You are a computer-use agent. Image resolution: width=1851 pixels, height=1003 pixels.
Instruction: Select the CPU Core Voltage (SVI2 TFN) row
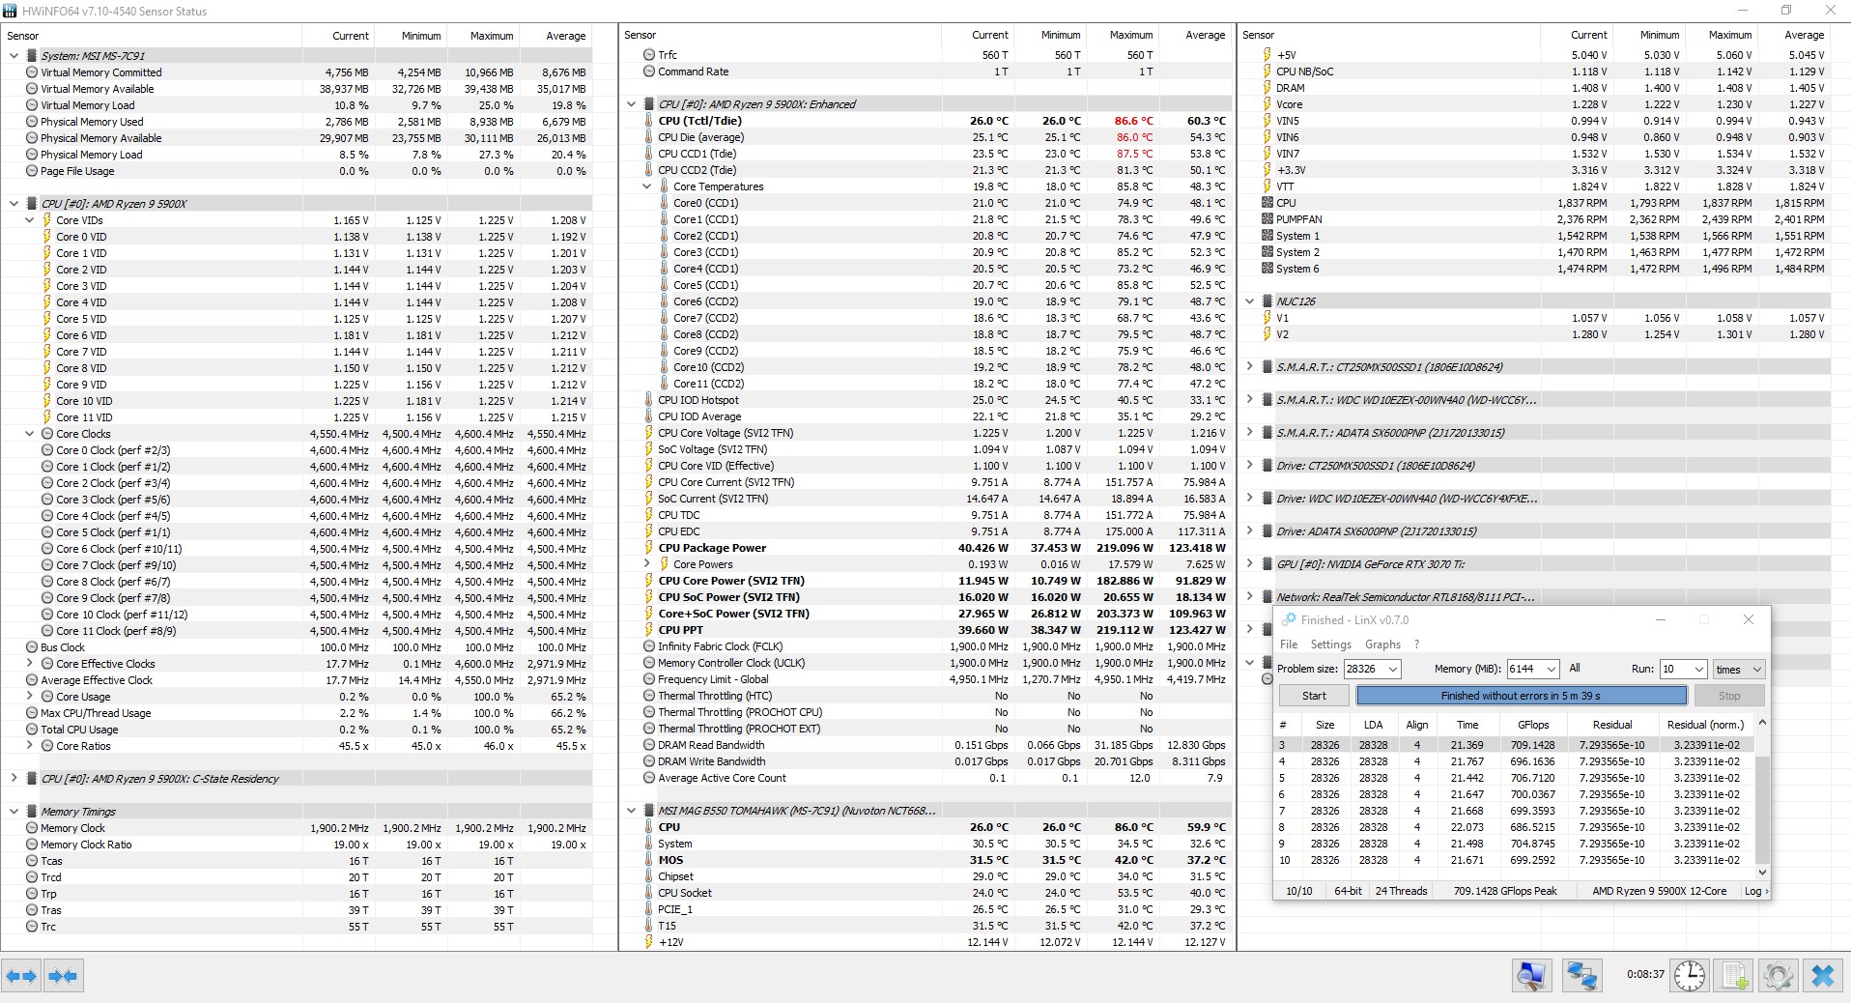click(926, 433)
